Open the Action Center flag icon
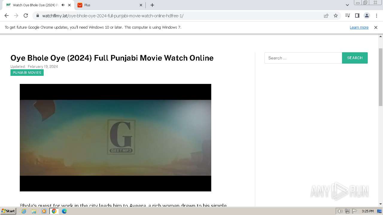This screenshot has height=215, width=383. [354, 211]
